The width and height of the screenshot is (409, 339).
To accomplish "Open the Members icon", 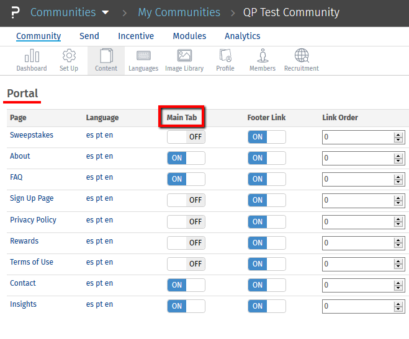I will pyautogui.click(x=263, y=60).
